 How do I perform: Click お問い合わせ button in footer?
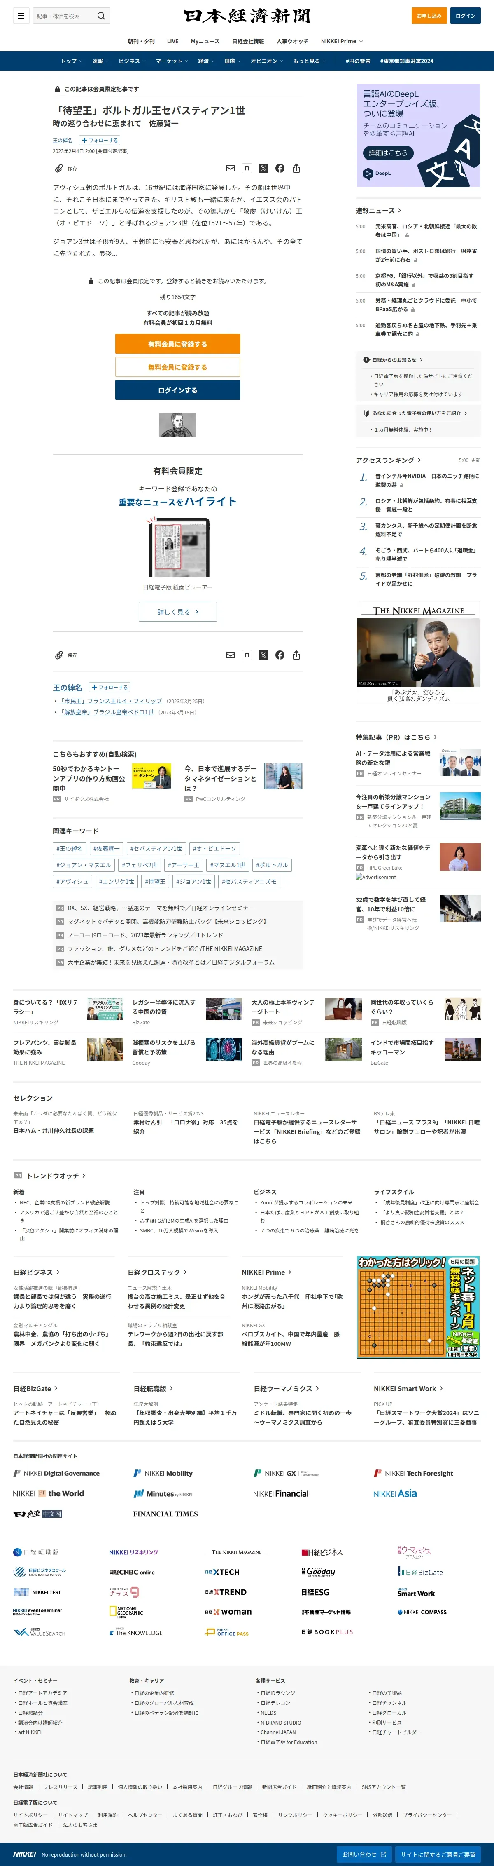click(364, 1854)
